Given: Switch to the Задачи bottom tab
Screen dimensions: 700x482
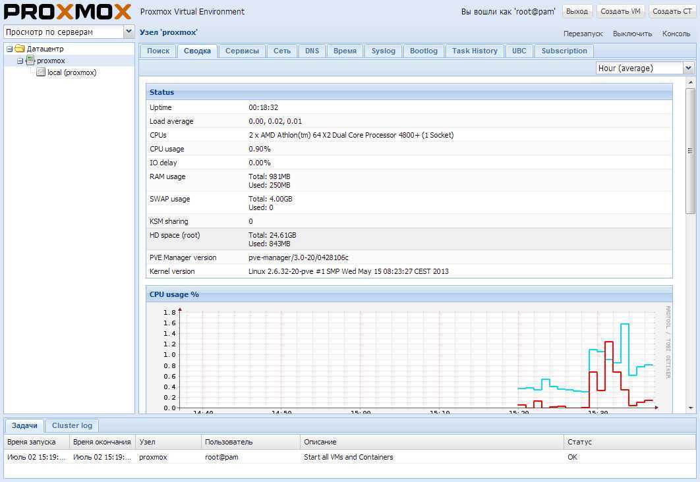Looking at the screenshot, I should point(24,425).
